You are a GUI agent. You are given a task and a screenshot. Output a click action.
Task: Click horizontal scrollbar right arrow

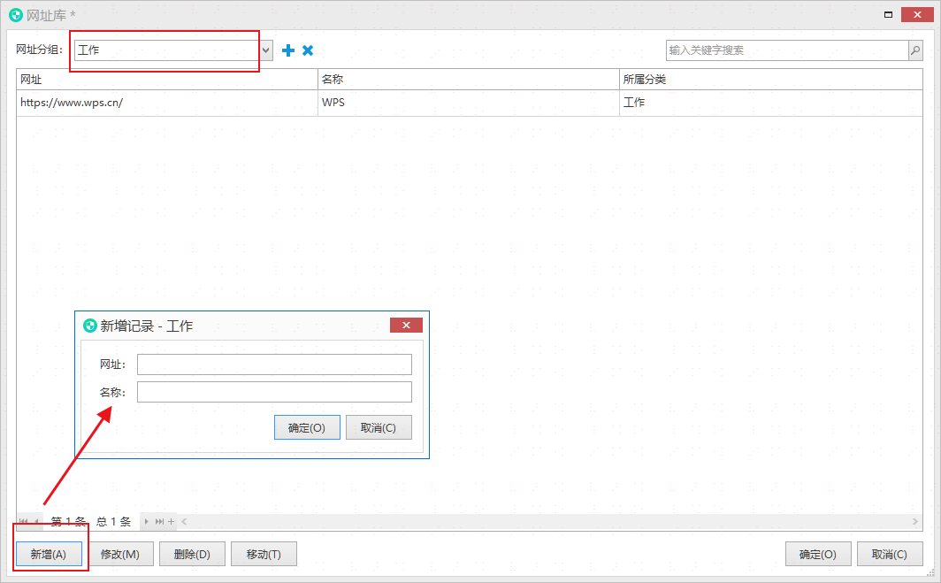point(915,521)
